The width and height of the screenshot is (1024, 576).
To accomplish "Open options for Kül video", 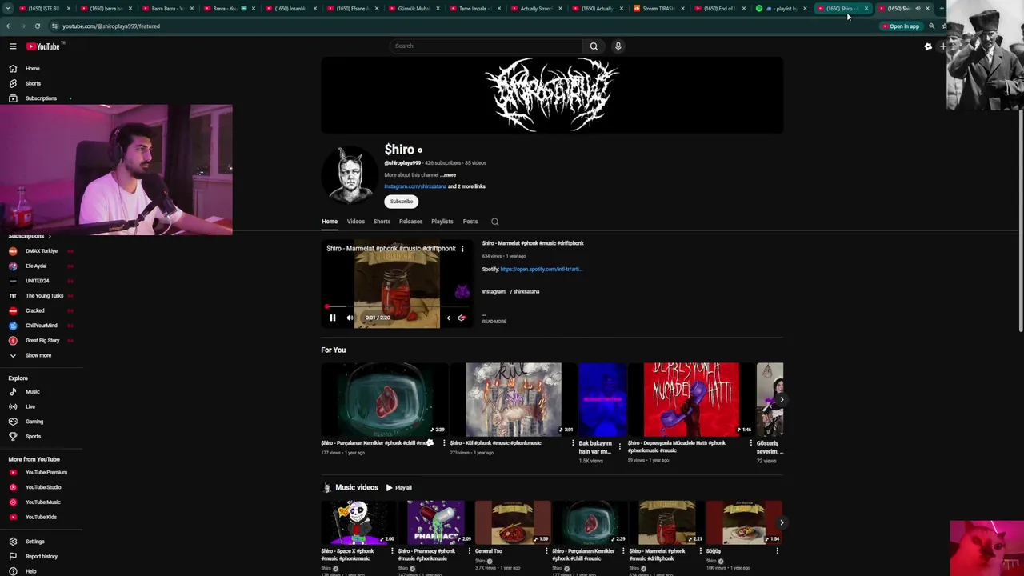I will click(x=573, y=443).
